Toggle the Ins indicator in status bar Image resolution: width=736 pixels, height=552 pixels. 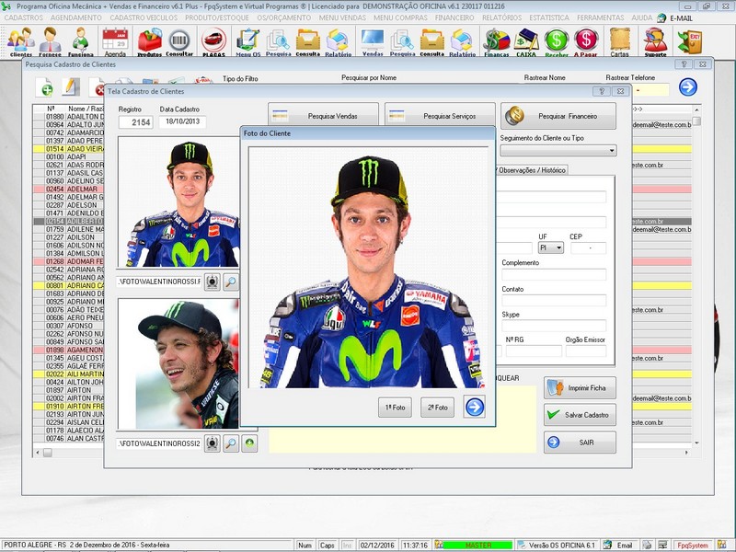(x=348, y=543)
